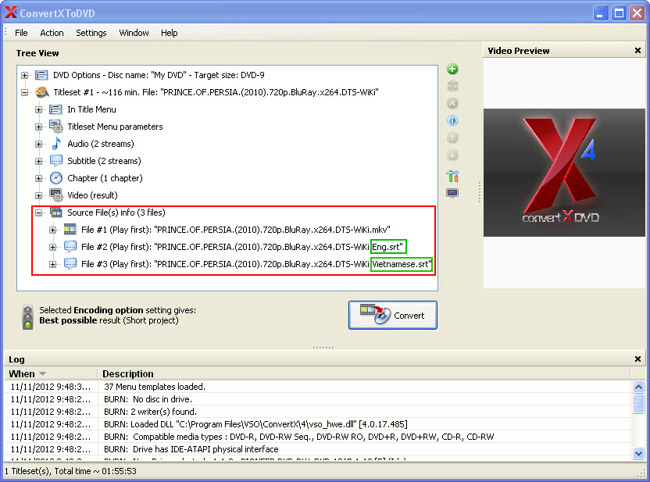Viewport: 650px width, 482px height.
Task: Select the '37 Menu templates loaded.' log entry
Action: [x=317, y=387]
